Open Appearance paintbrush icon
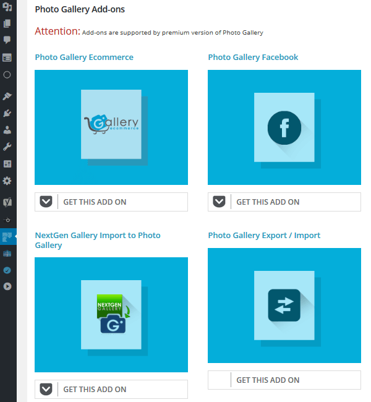The height and width of the screenshot is (402, 371). click(x=7, y=96)
